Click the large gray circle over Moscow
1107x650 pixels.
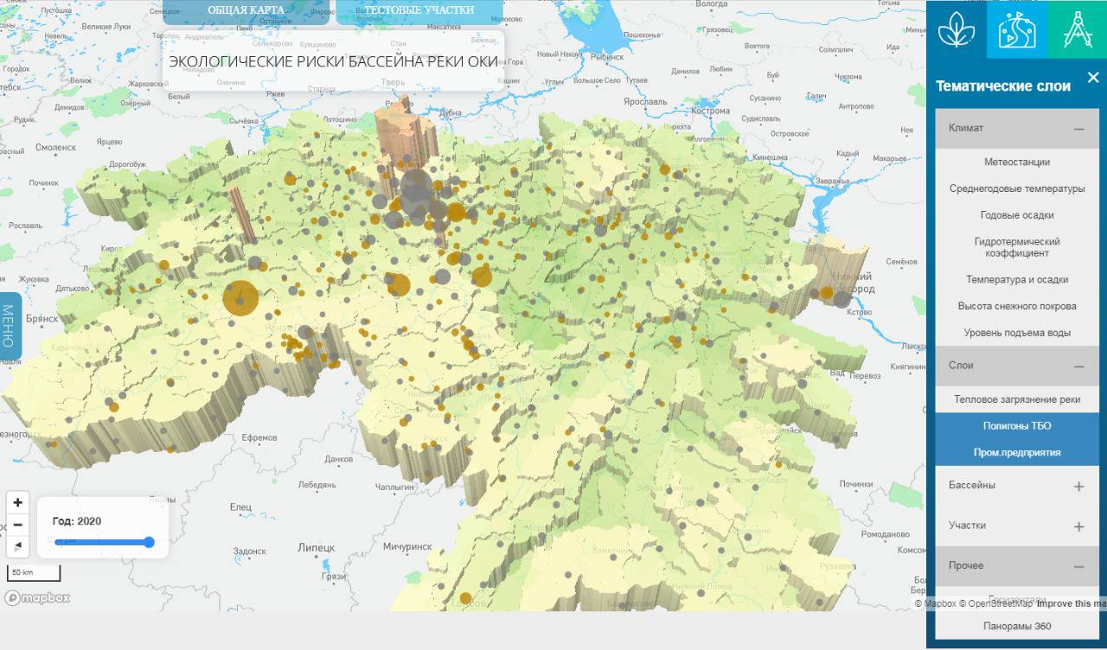[x=416, y=185]
